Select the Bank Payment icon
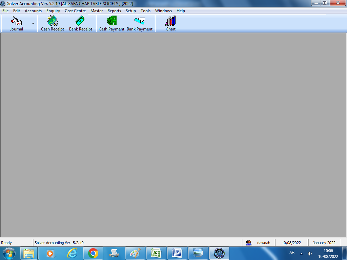The image size is (347, 260). click(x=140, y=23)
